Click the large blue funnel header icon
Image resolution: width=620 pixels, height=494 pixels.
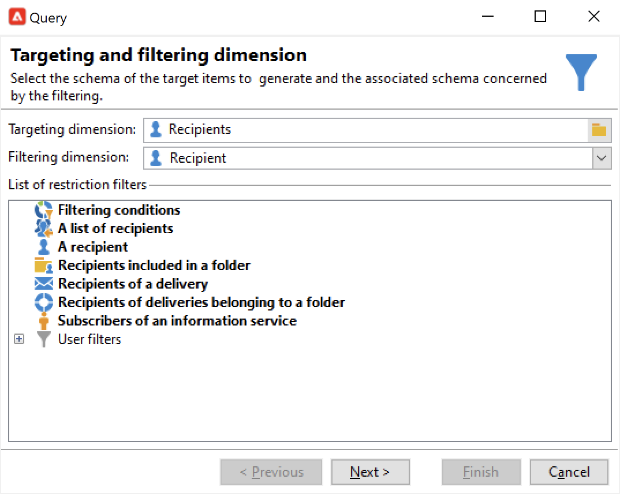pyautogui.click(x=581, y=72)
